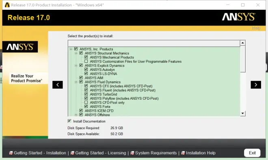Open Getting Started - Licensing PDF icon
This screenshot has height=160, width=268.
click(72, 153)
